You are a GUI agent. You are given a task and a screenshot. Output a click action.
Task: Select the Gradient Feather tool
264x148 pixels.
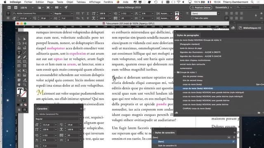[25, 75]
